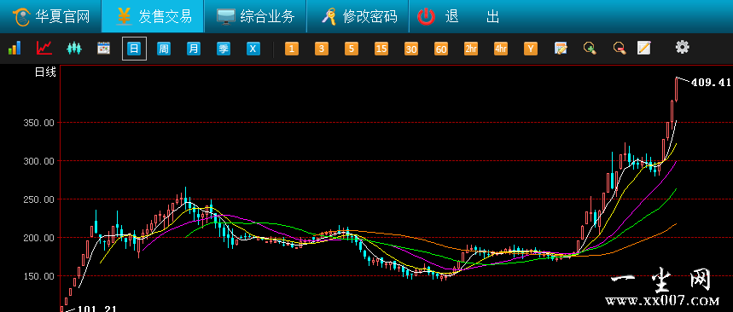Click the 退出 logout button

(x=458, y=17)
